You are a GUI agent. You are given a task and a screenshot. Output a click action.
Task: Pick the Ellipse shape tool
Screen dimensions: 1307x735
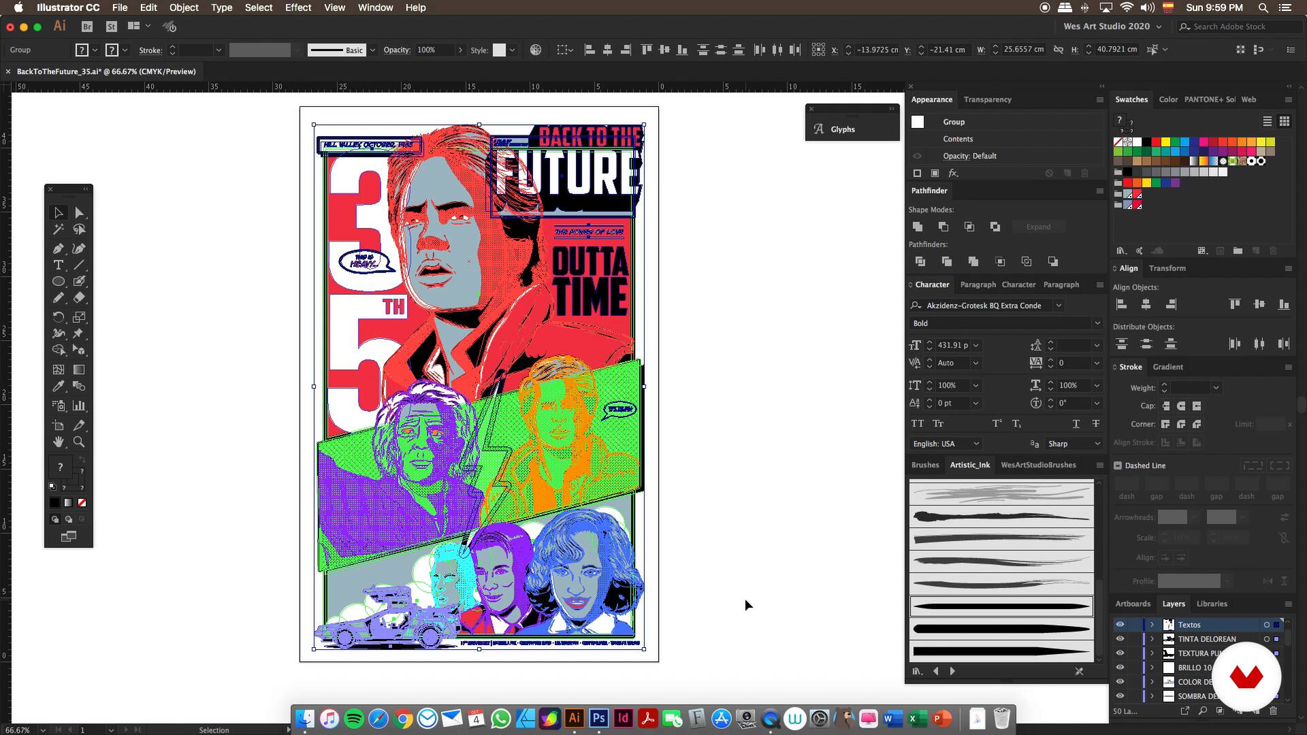[x=59, y=282]
